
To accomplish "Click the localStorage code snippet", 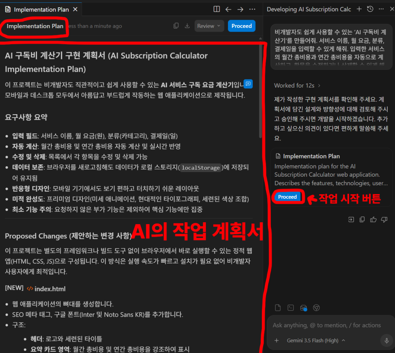I will (201, 168).
